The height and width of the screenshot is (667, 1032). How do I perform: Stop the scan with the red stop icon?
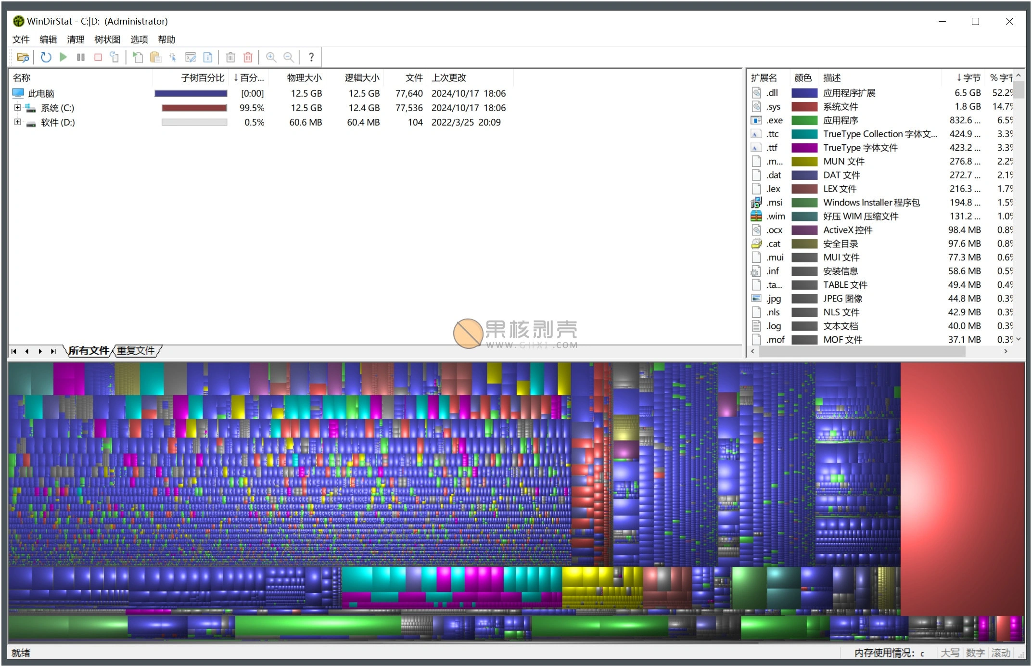[x=98, y=57]
